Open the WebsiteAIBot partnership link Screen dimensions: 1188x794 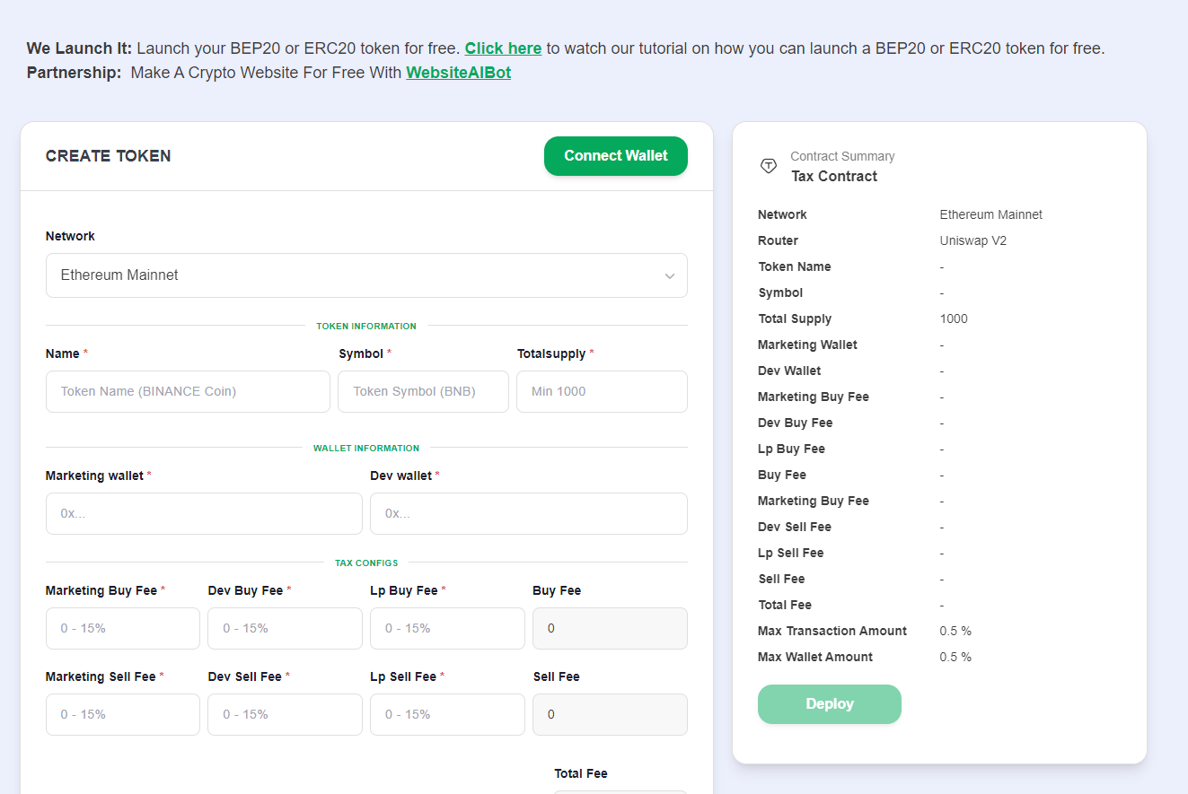(459, 73)
